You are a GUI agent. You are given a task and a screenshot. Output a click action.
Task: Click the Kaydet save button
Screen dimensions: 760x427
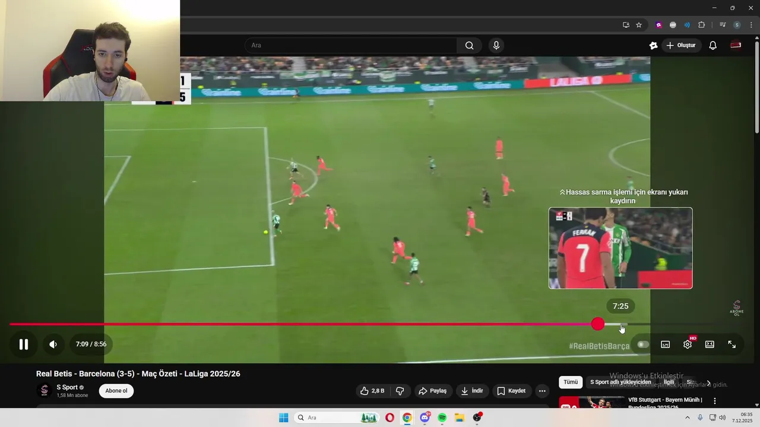pos(511,391)
